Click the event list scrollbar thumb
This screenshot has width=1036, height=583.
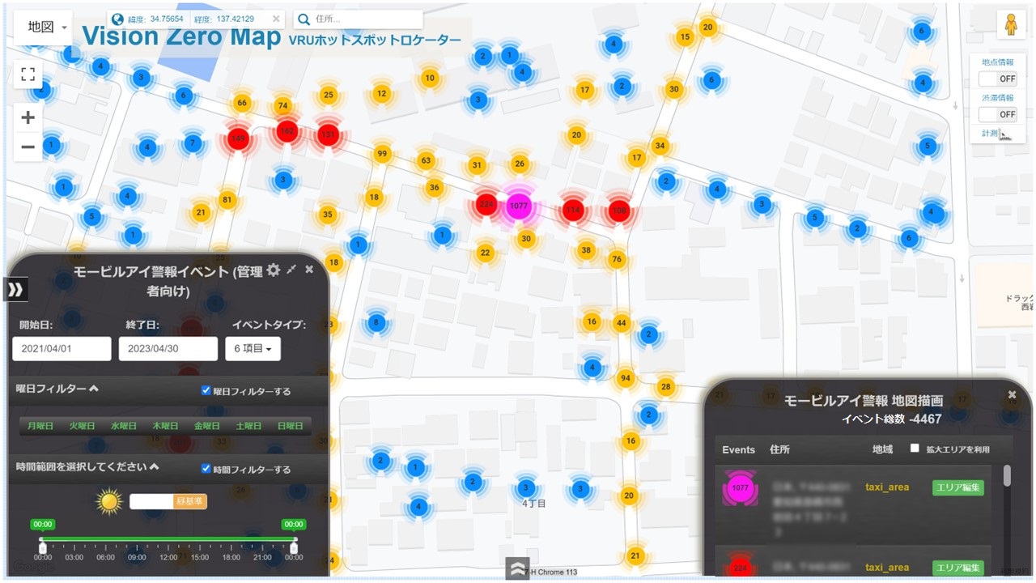coord(1007,475)
